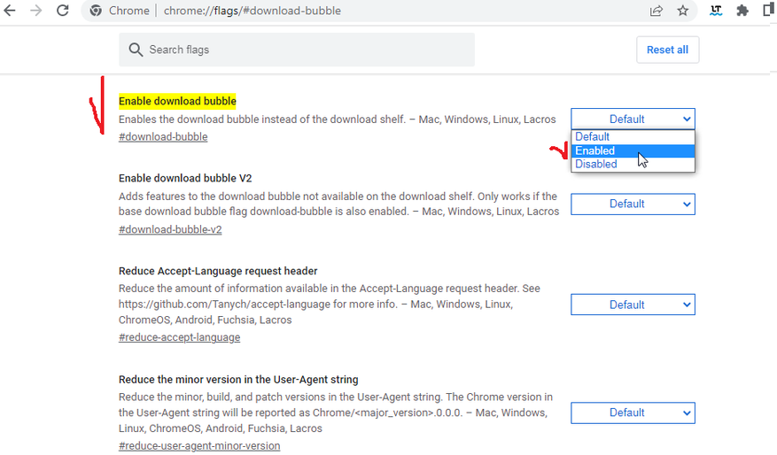777x455 pixels.
Task: Click the Chrome icon in address bar
Action: [97, 12]
